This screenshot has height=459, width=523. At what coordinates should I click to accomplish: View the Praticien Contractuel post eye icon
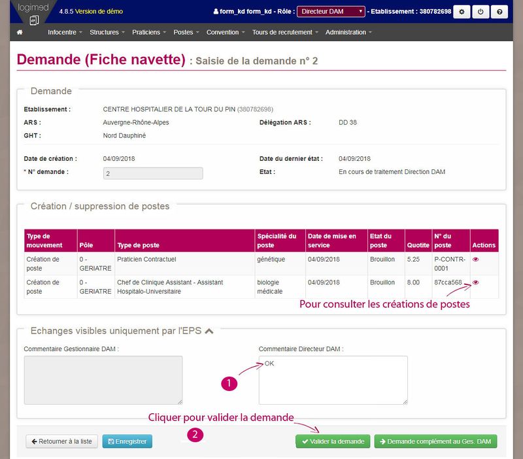click(x=476, y=259)
